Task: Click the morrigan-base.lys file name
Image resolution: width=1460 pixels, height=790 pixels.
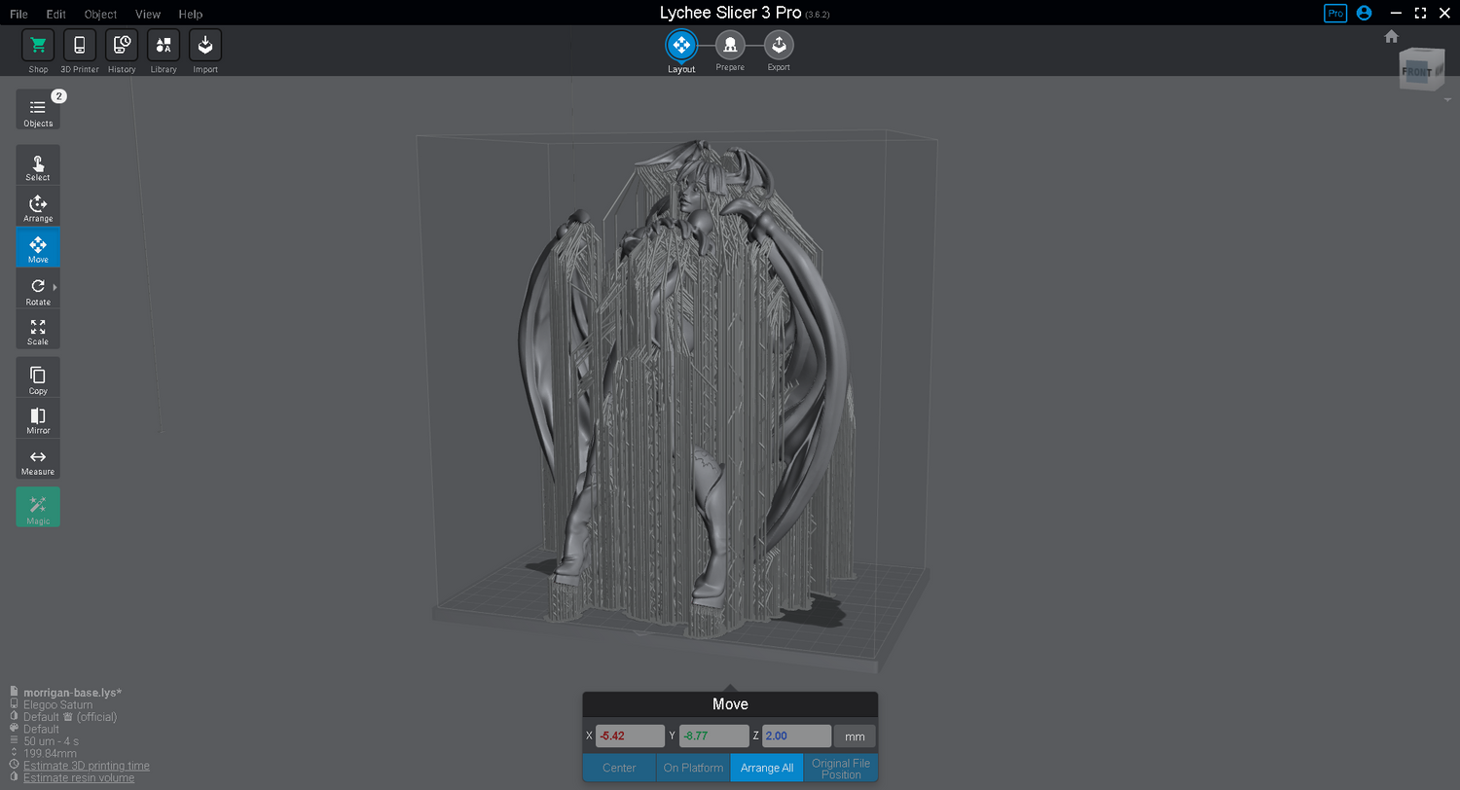Action: pos(72,693)
